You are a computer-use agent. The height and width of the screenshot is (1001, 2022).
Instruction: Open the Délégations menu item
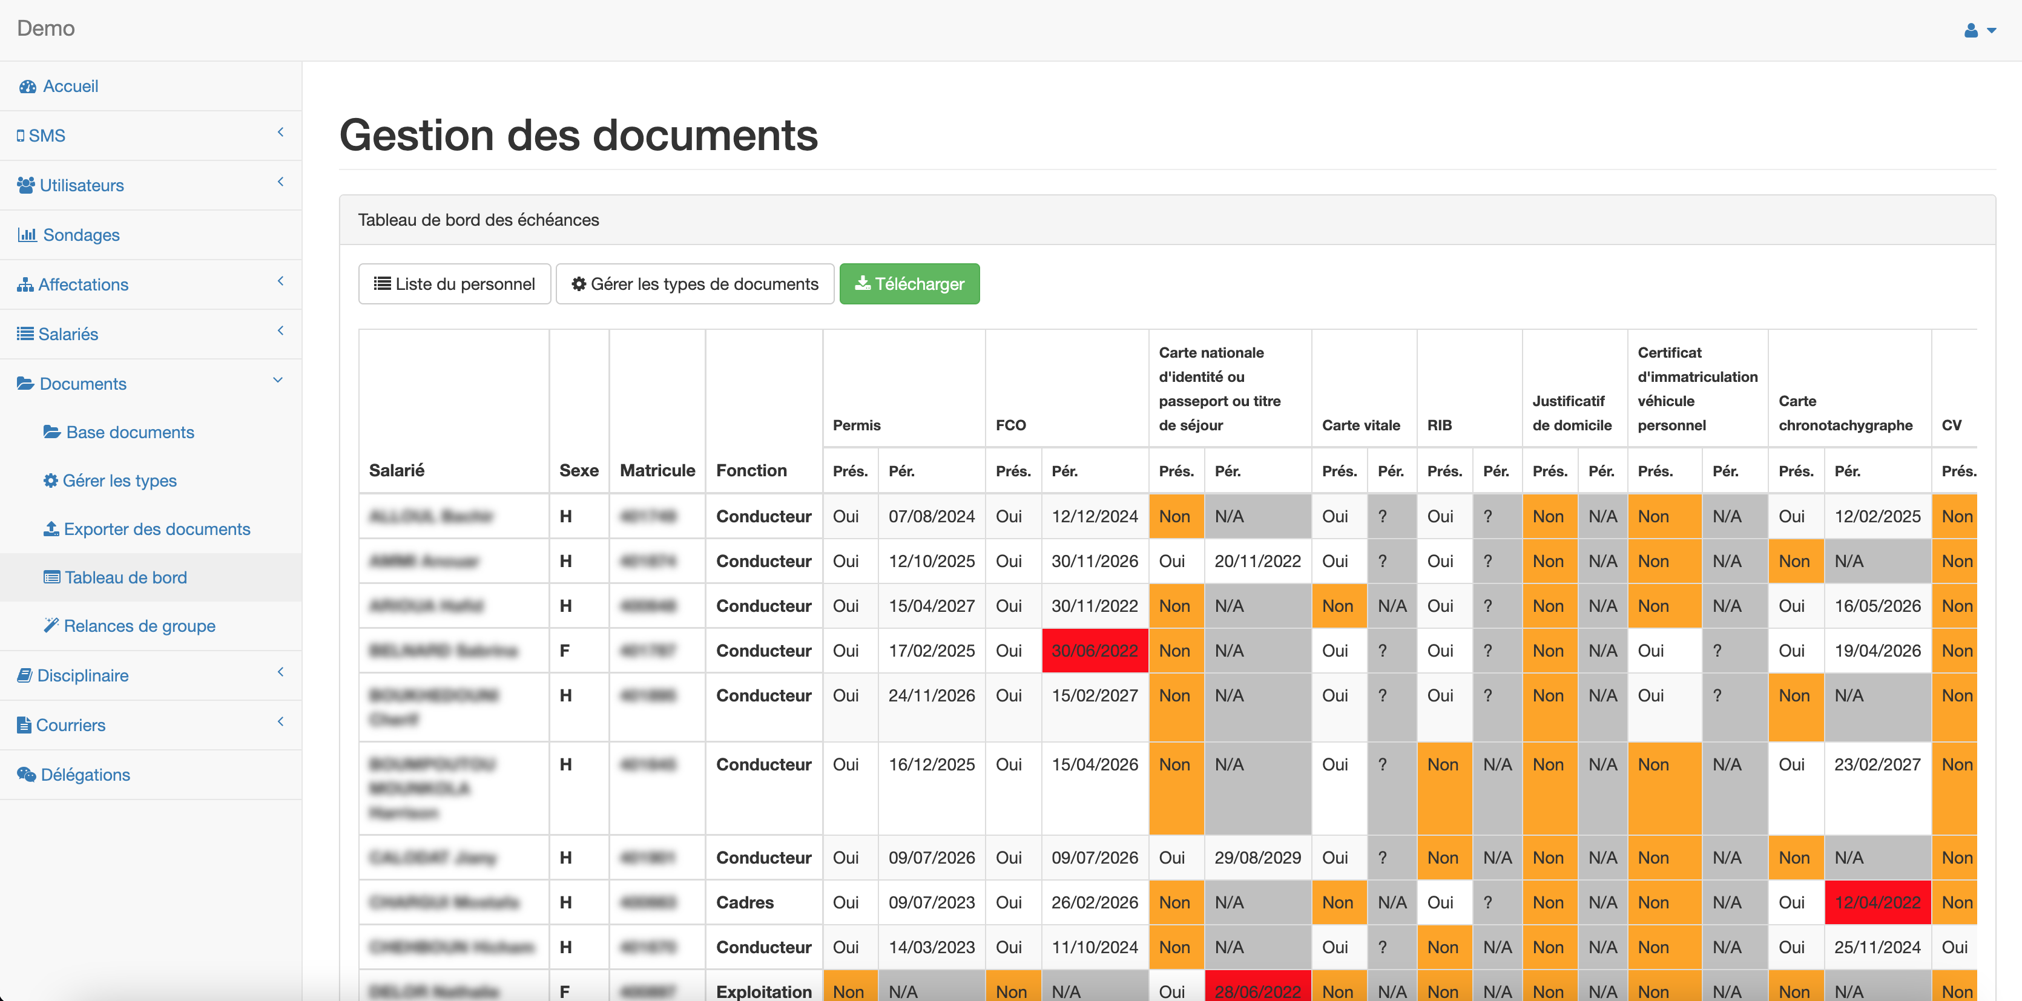[151, 774]
